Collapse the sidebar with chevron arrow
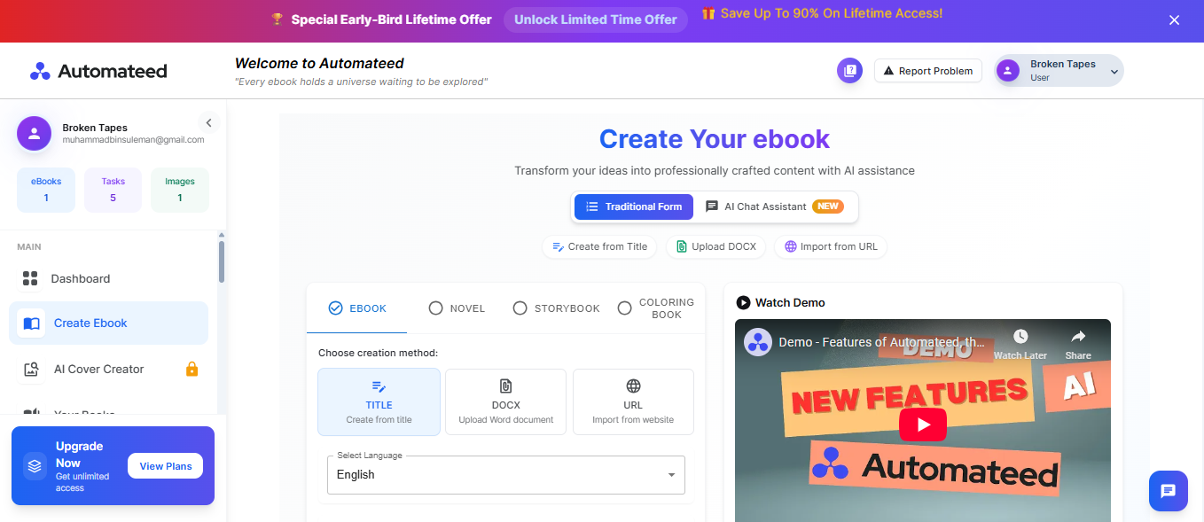This screenshot has width=1204, height=522. click(209, 123)
